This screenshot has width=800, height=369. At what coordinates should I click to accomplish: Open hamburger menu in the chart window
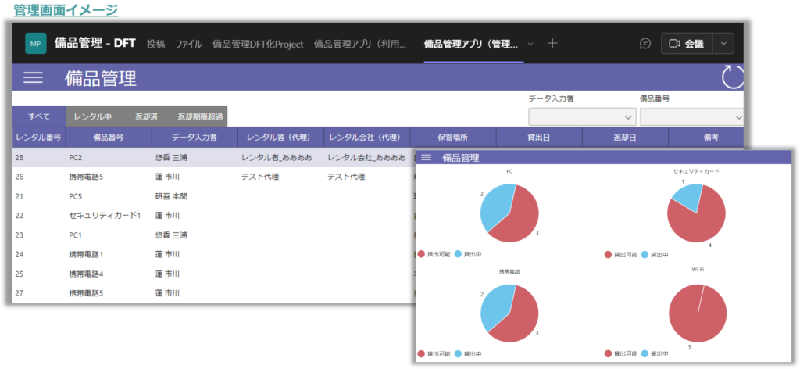tap(426, 158)
